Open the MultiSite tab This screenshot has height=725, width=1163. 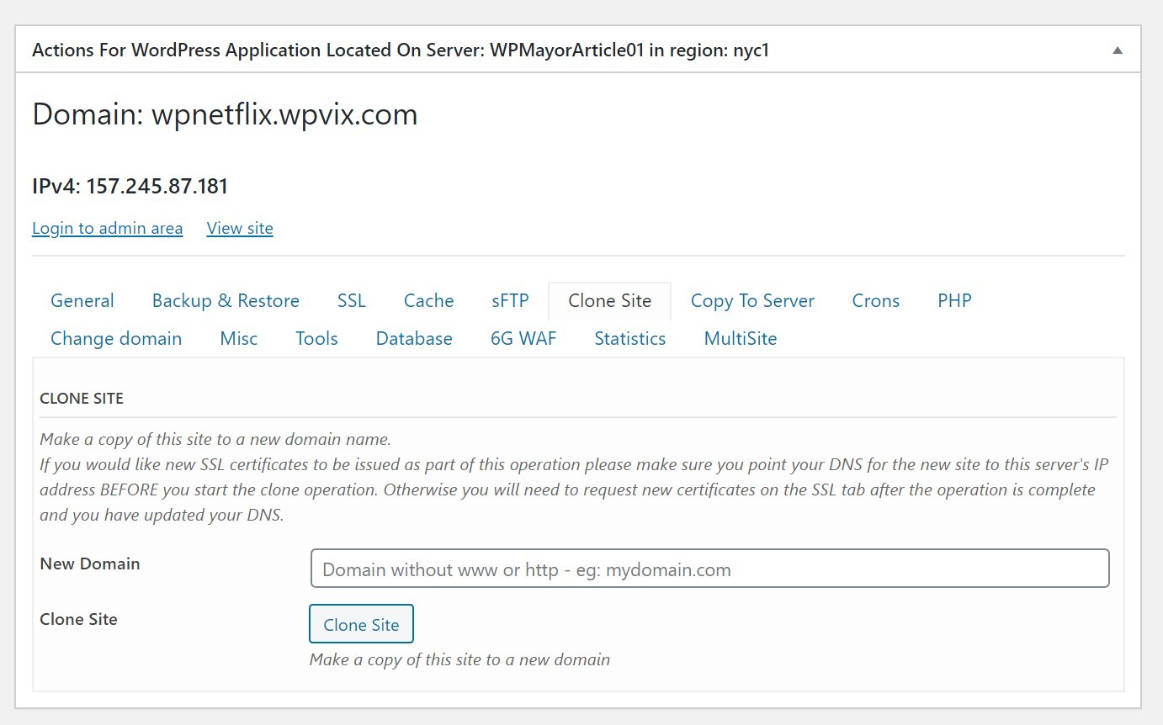click(x=741, y=339)
